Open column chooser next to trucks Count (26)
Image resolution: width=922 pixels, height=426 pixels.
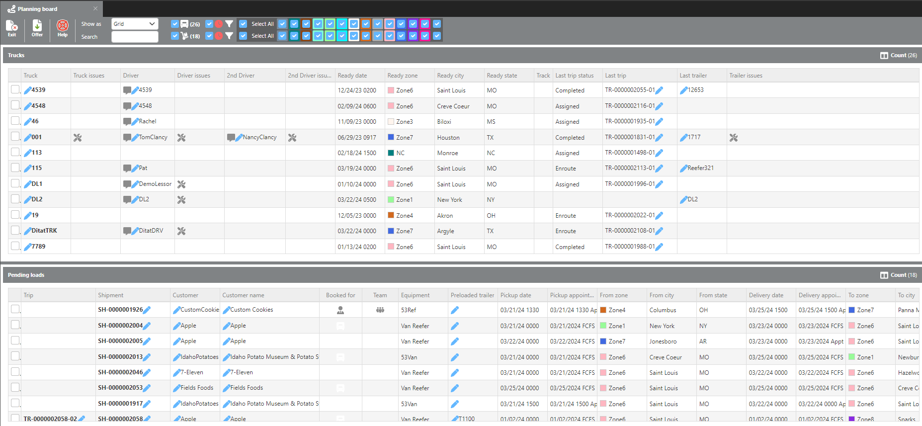coord(884,56)
